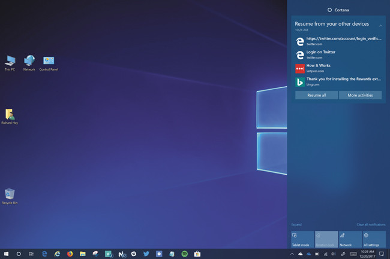Open Cortana search circle on taskbar
This screenshot has width=390, height=259.
(x=19, y=254)
